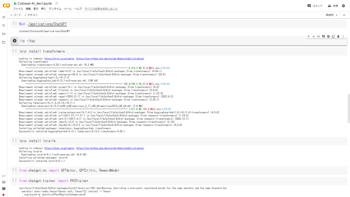The width and height of the screenshot is (350, 197).
Task: Open the selected cell's editor settings
Action: (328, 36)
